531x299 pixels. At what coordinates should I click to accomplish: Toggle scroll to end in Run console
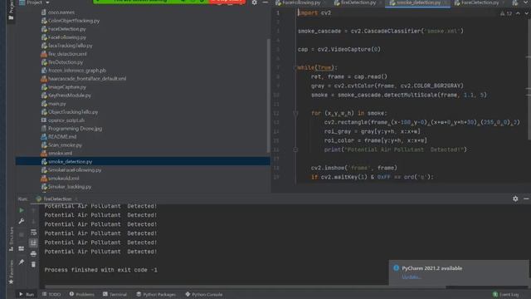click(33, 243)
